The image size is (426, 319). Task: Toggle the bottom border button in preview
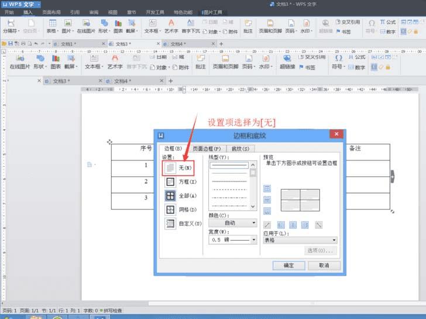click(267, 211)
